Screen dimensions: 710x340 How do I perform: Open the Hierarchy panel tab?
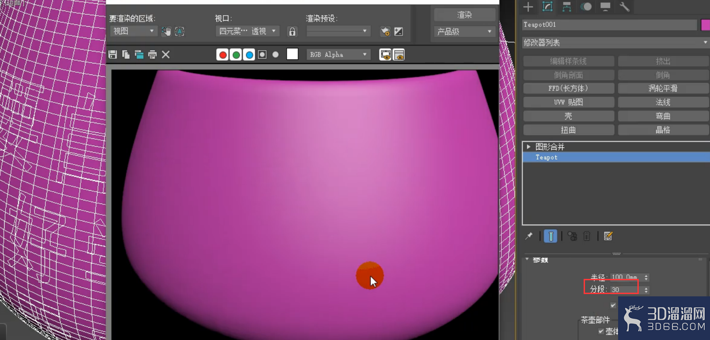(567, 6)
